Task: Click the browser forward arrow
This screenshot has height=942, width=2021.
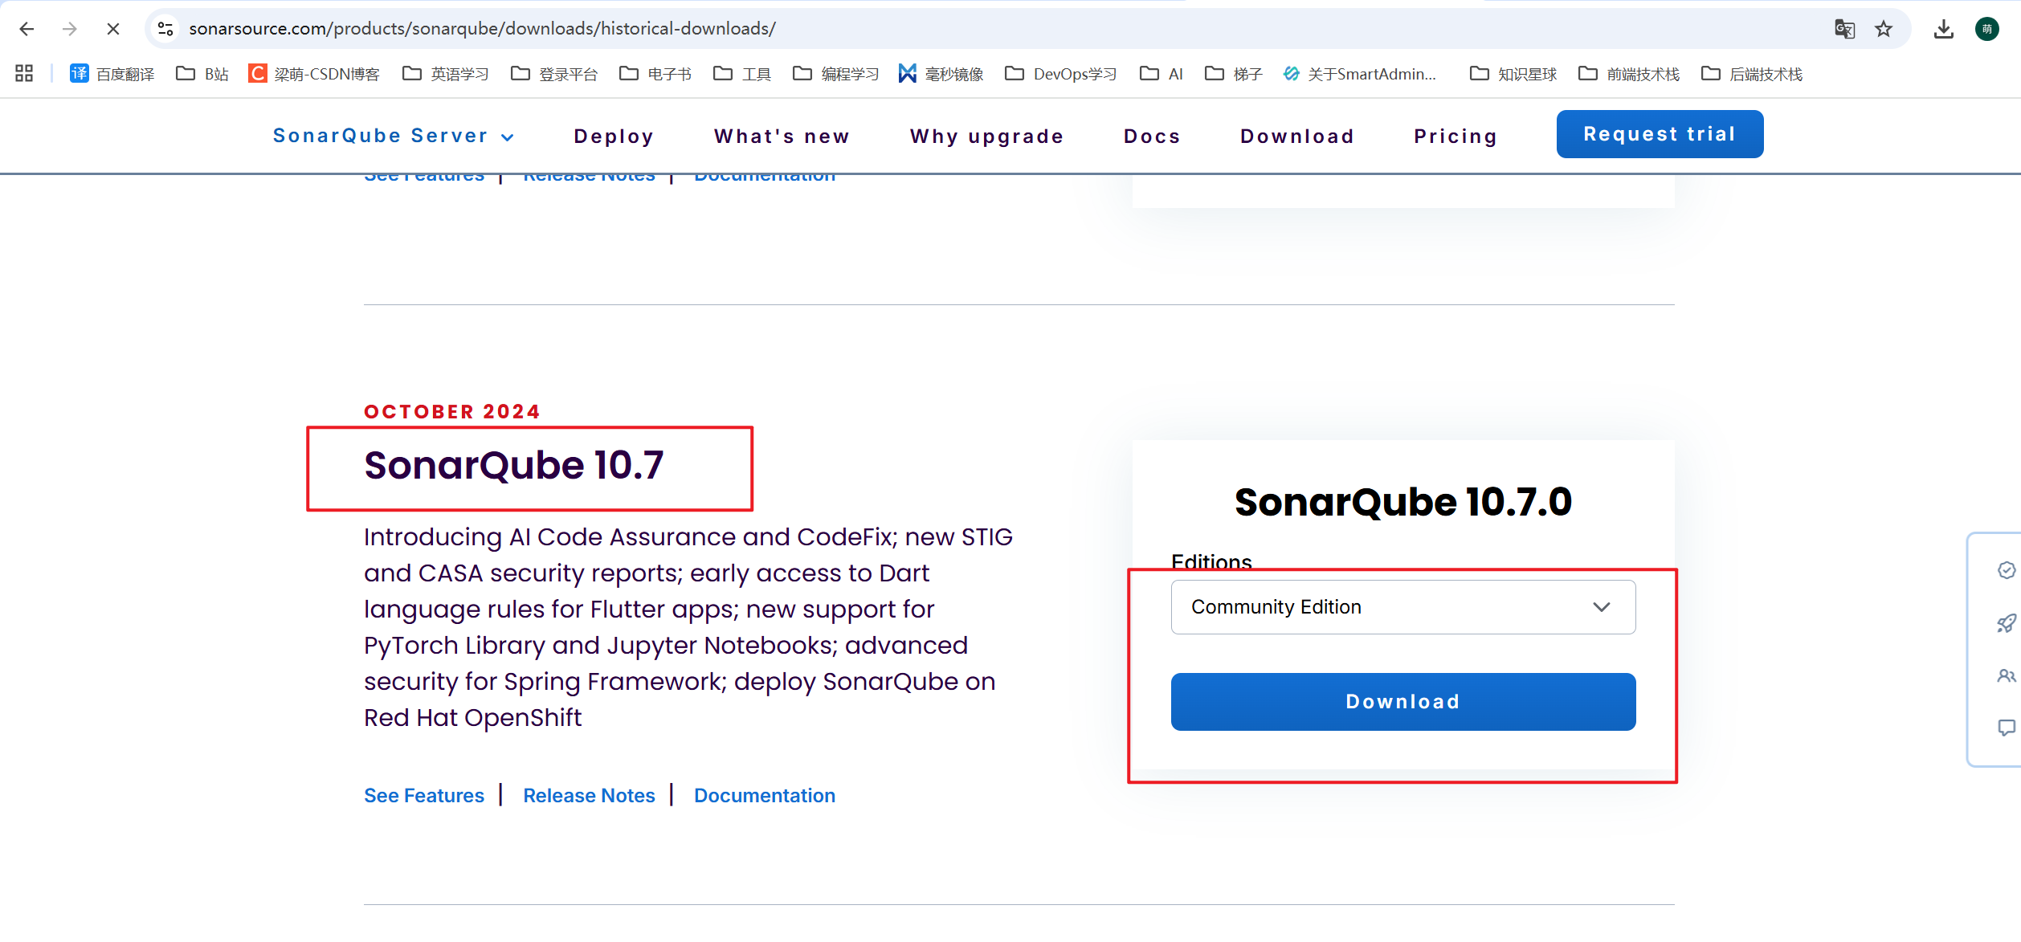Action: point(70,29)
